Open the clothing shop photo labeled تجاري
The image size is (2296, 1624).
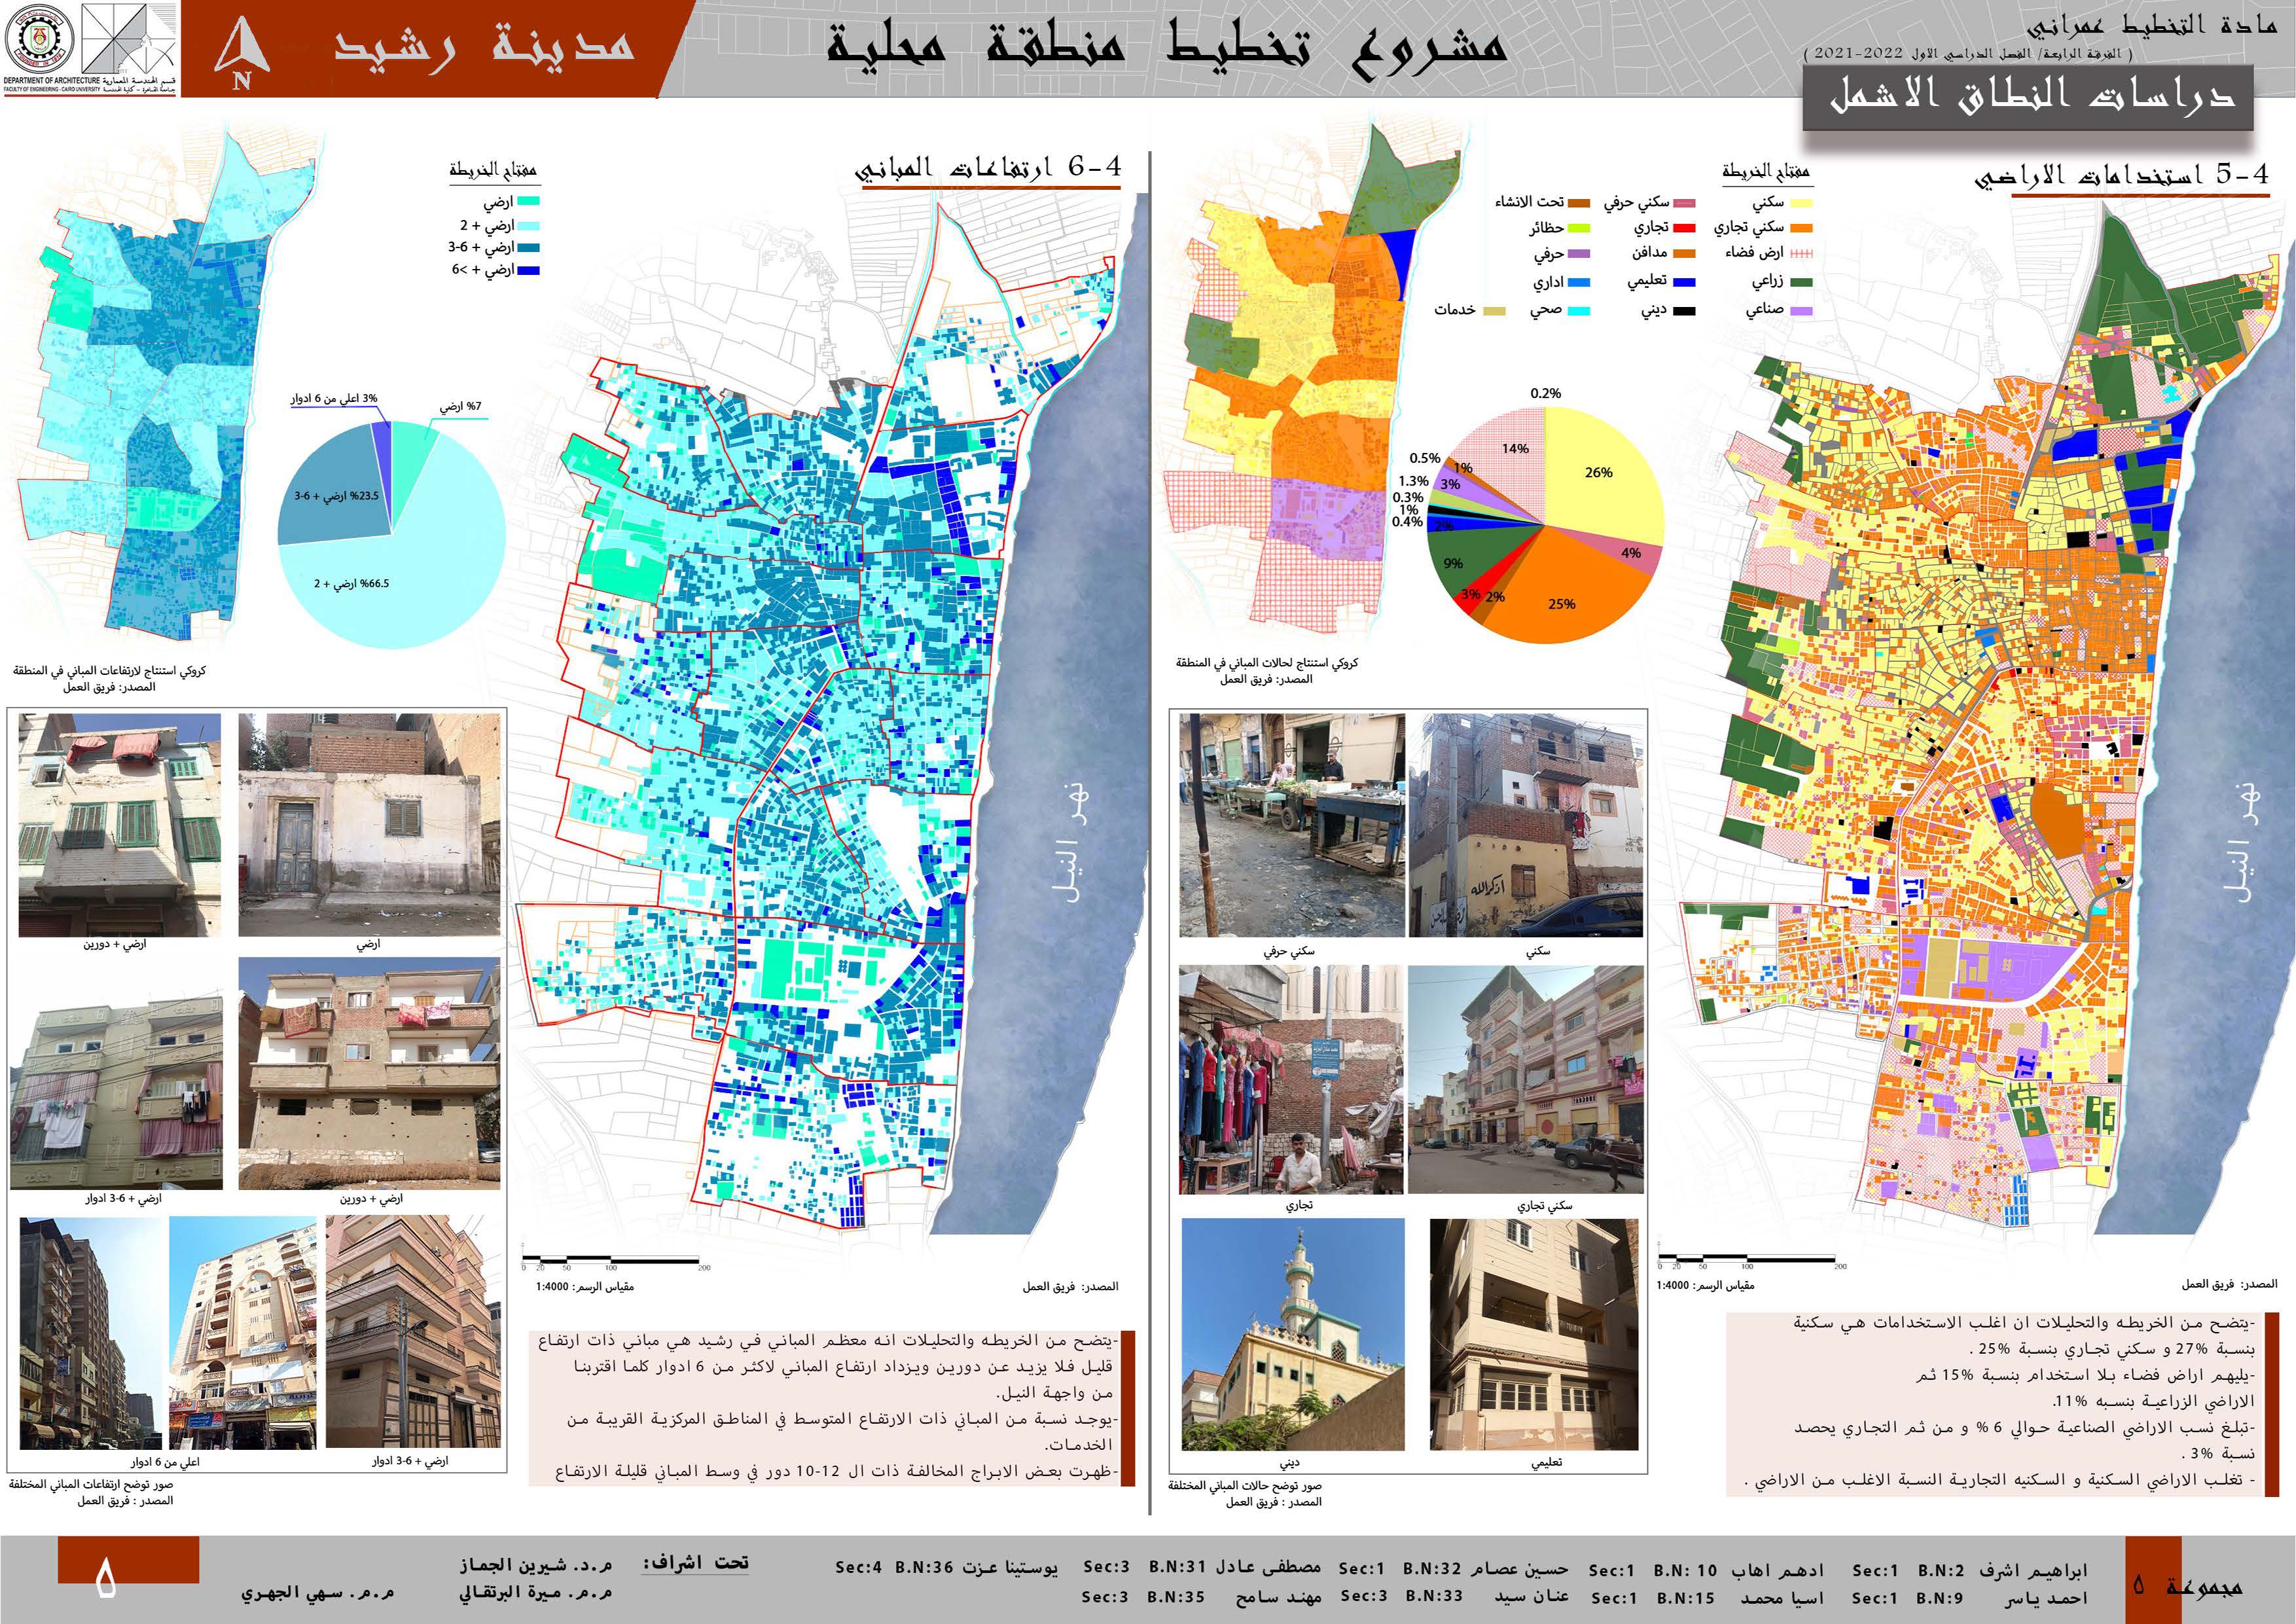point(1292,1079)
